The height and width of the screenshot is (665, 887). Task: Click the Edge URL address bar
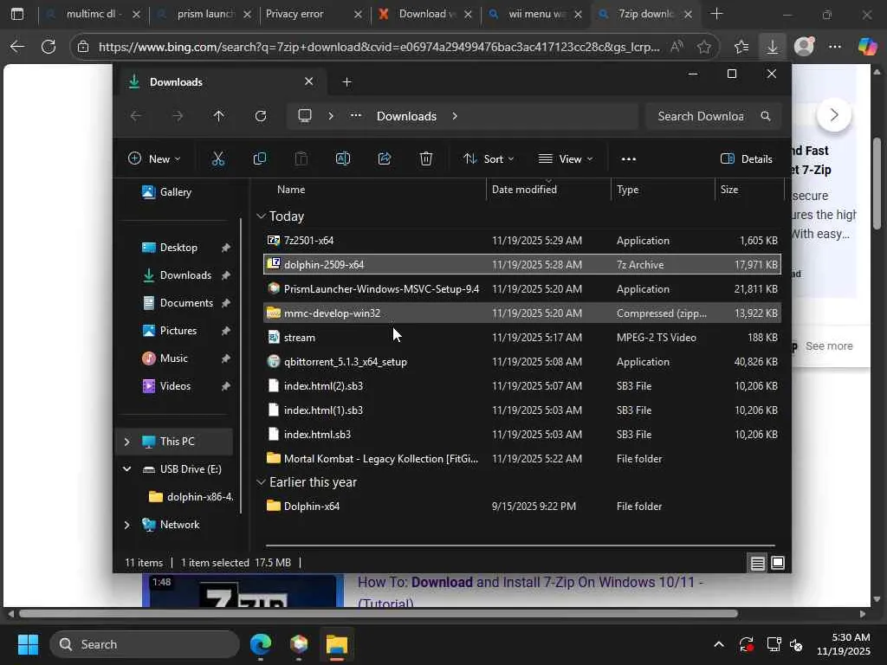[x=379, y=47]
